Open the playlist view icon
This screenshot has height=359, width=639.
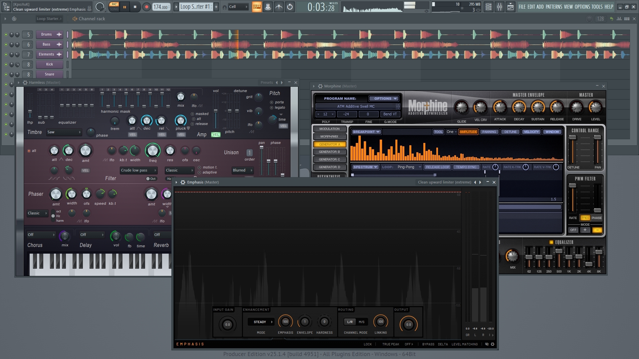tap(488, 7)
